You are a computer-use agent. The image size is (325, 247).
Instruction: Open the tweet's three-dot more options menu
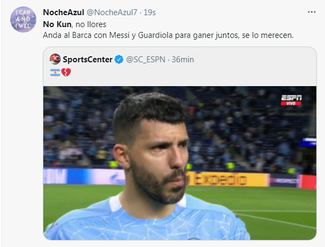pyautogui.click(x=311, y=12)
